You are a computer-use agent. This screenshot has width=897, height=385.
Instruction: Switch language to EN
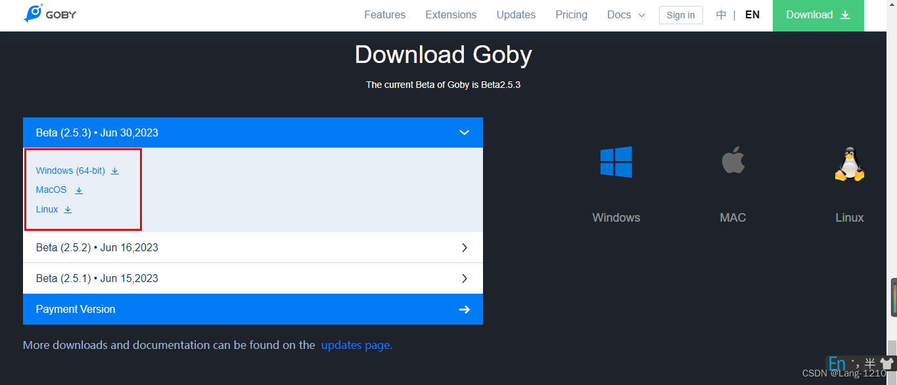[752, 14]
